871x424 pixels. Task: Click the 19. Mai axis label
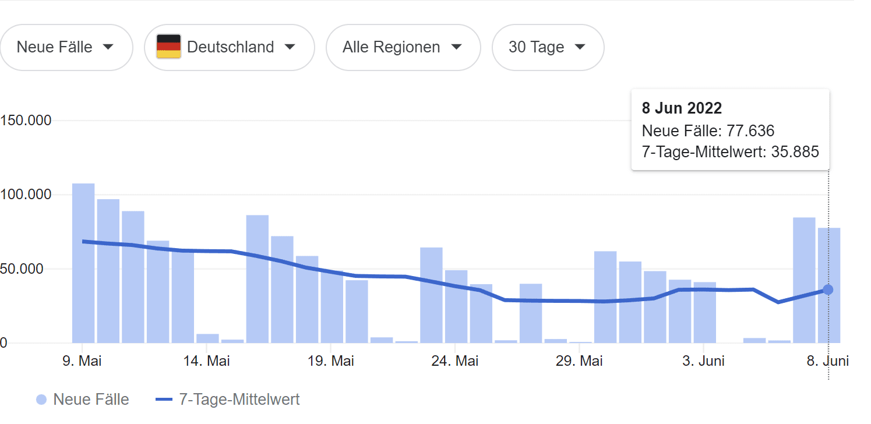(331, 361)
